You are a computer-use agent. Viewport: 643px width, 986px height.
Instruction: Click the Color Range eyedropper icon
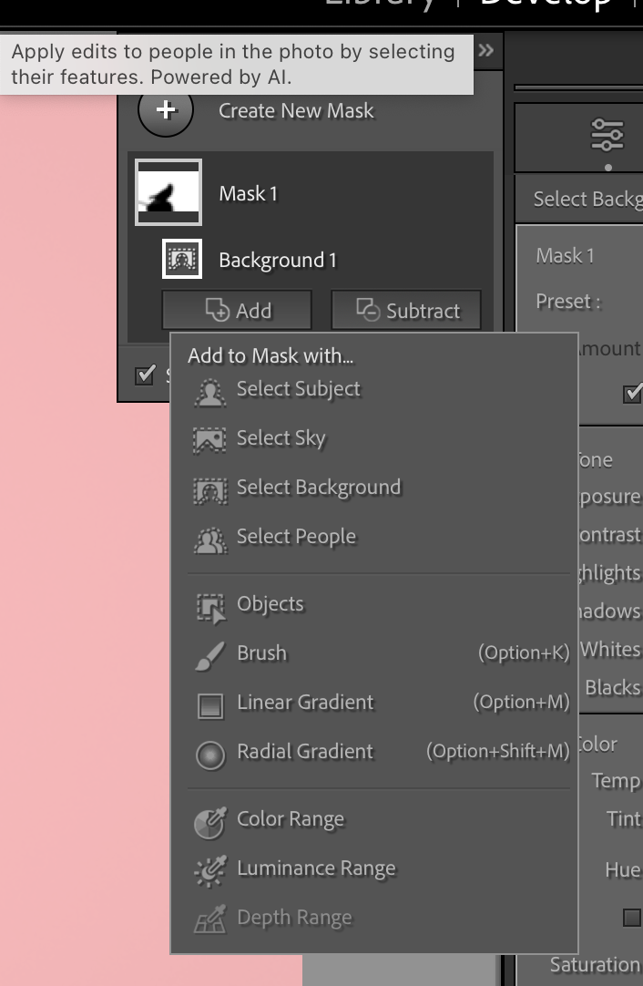tap(210, 822)
